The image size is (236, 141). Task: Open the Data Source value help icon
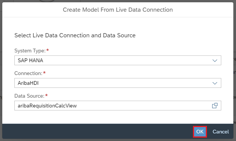pyautogui.click(x=215, y=106)
